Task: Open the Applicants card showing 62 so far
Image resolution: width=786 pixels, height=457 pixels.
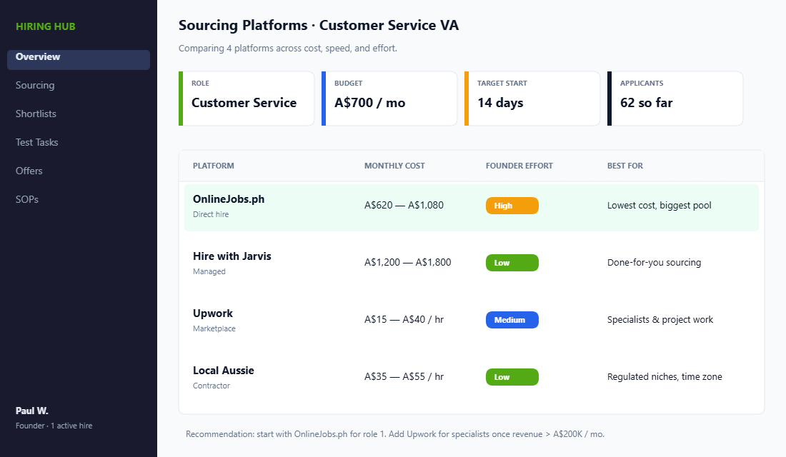Action: click(675, 99)
